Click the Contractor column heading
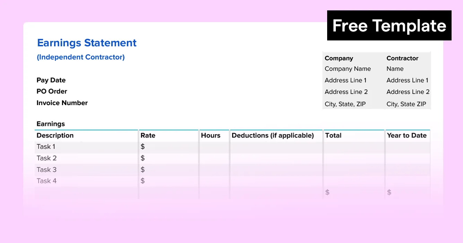 coord(402,58)
